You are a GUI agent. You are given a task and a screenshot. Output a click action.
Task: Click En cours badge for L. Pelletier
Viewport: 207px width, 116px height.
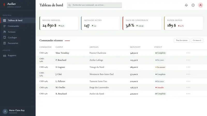coord(160,81)
